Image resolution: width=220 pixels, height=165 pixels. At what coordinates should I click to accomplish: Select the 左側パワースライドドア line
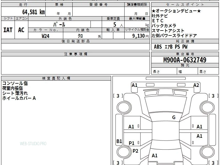coord(174,36)
